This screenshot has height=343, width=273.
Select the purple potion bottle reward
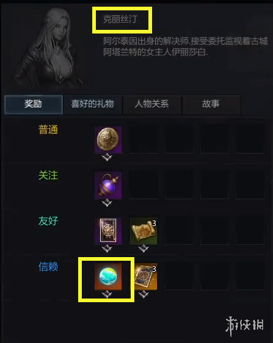click(108, 185)
